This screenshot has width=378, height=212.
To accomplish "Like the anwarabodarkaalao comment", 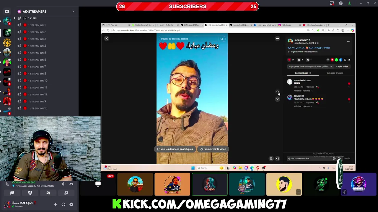I will (x=349, y=84).
